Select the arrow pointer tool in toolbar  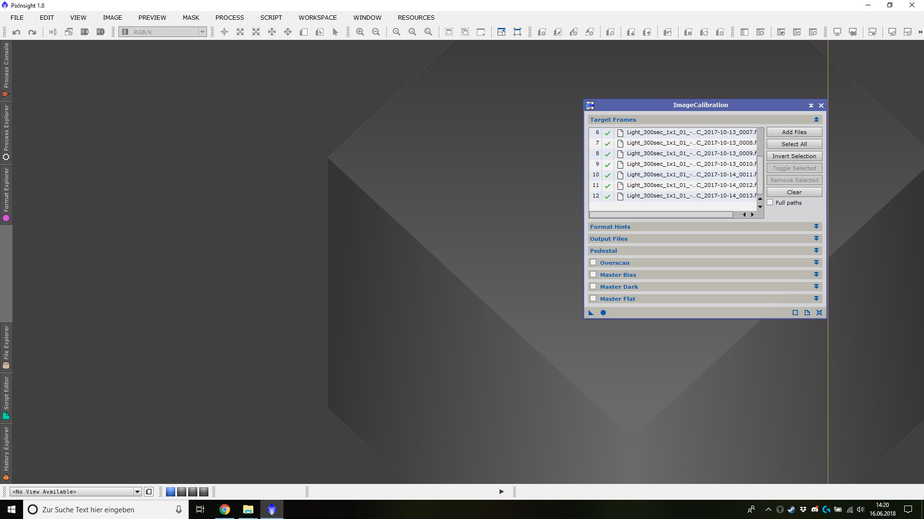[335, 32]
